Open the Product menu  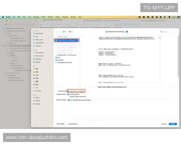coord(50,17)
